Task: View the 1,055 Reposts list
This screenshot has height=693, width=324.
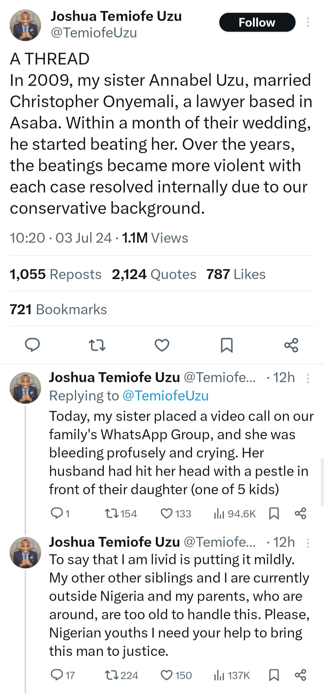Action: click(x=55, y=274)
